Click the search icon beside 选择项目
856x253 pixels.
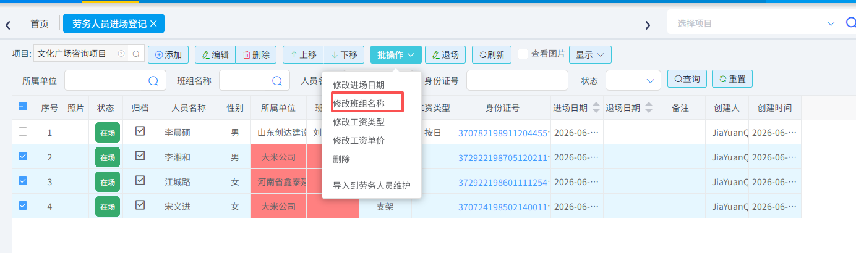850,23
